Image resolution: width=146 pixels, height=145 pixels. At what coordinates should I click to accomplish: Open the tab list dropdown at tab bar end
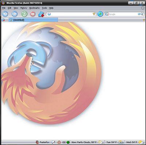tap(144, 20)
